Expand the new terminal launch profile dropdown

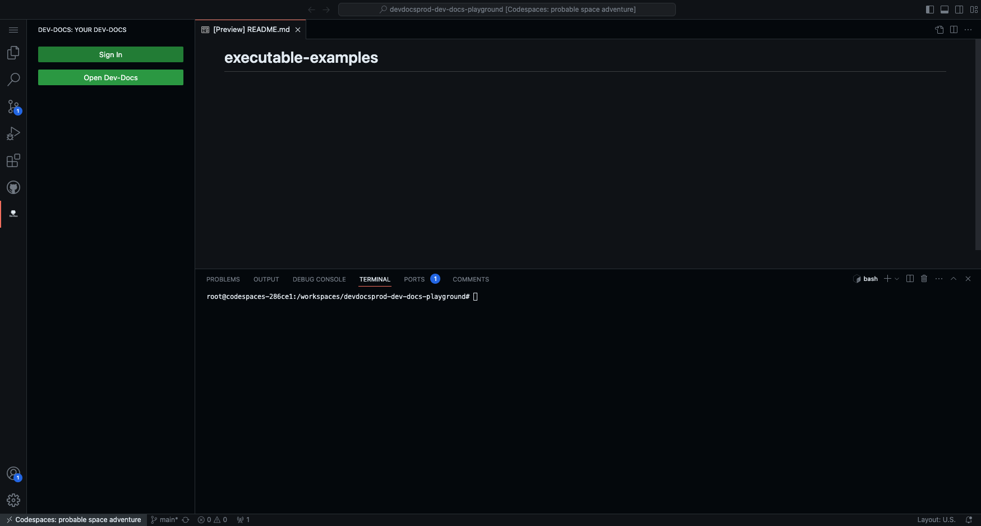tap(897, 279)
